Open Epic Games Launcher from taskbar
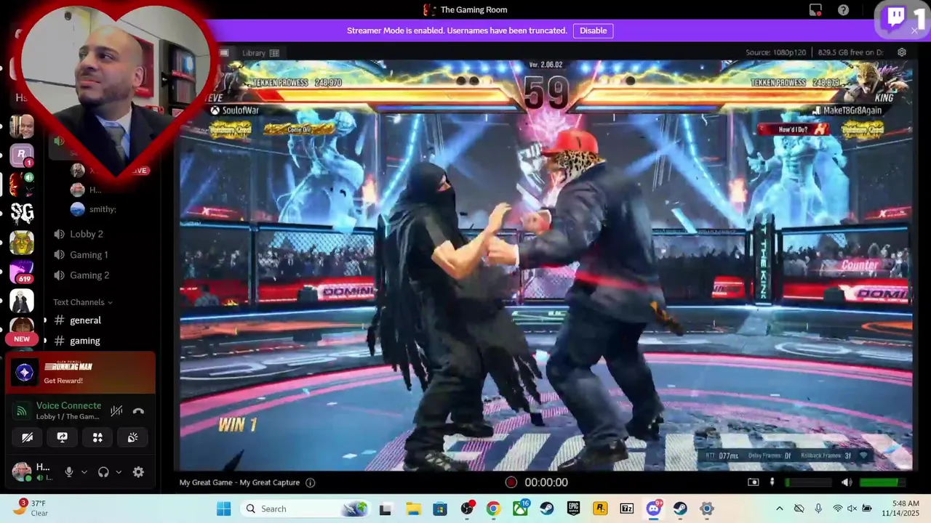The image size is (931, 523). [x=573, y=508]
